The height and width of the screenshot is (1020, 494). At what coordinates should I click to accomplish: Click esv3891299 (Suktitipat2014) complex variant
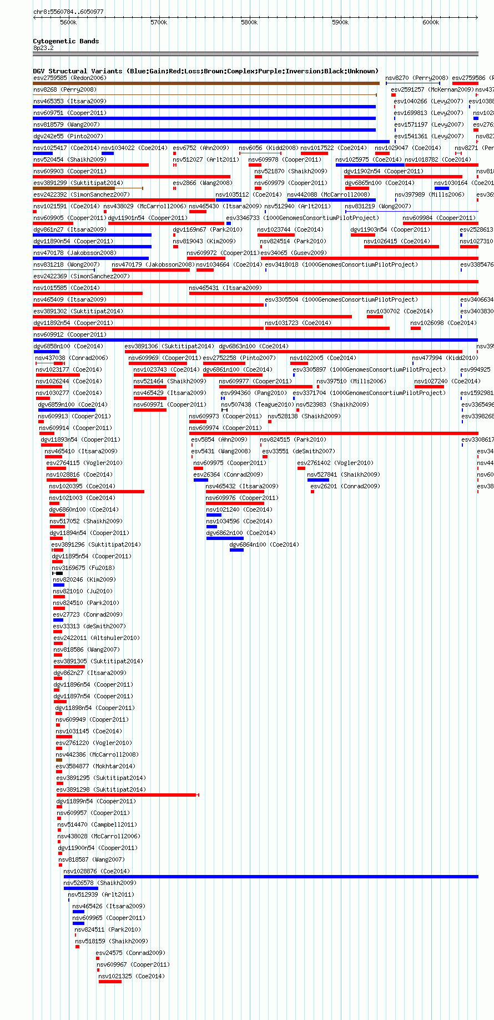coord(88,188)
